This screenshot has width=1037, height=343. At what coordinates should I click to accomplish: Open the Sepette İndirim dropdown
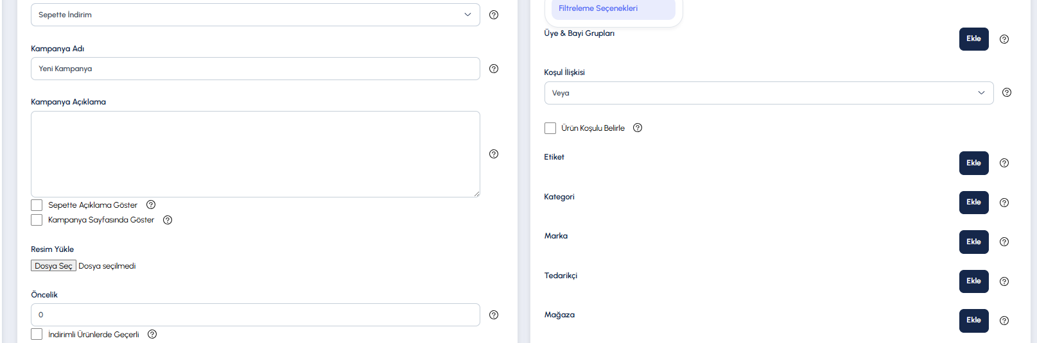click(256, 15)
